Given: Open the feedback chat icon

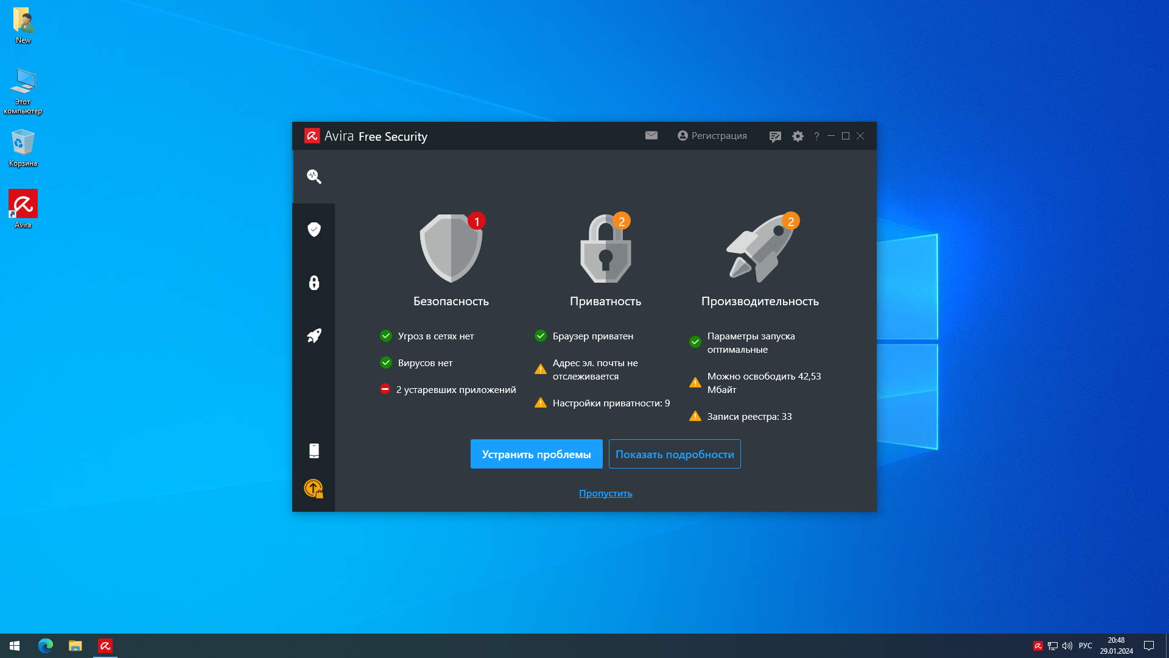Looking at the screenshot, I should tap(774, 136).
